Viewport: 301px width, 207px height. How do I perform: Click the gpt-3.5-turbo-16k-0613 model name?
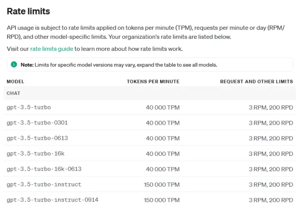pyautogui.click(x=44, y=169)
